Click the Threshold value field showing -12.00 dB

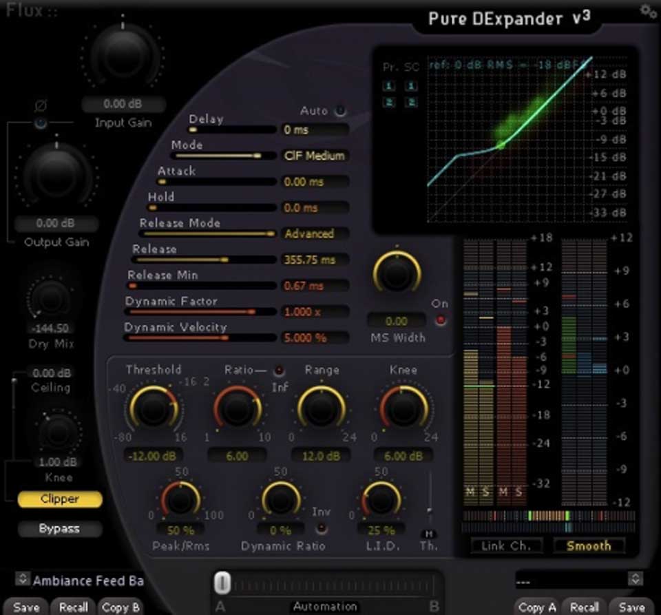point(153,455)
